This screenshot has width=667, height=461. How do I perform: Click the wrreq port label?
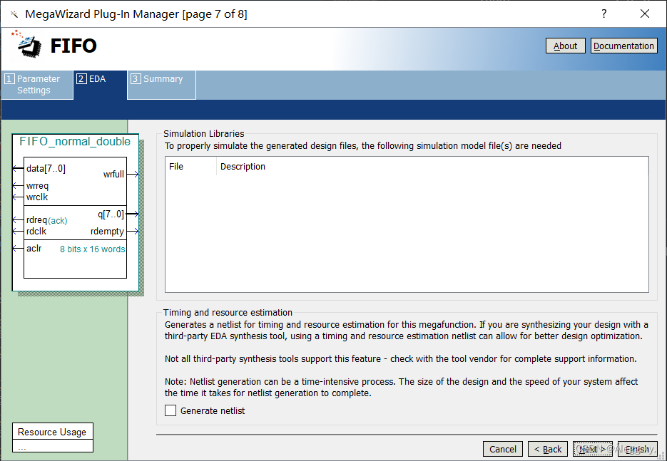coord(37,186)
